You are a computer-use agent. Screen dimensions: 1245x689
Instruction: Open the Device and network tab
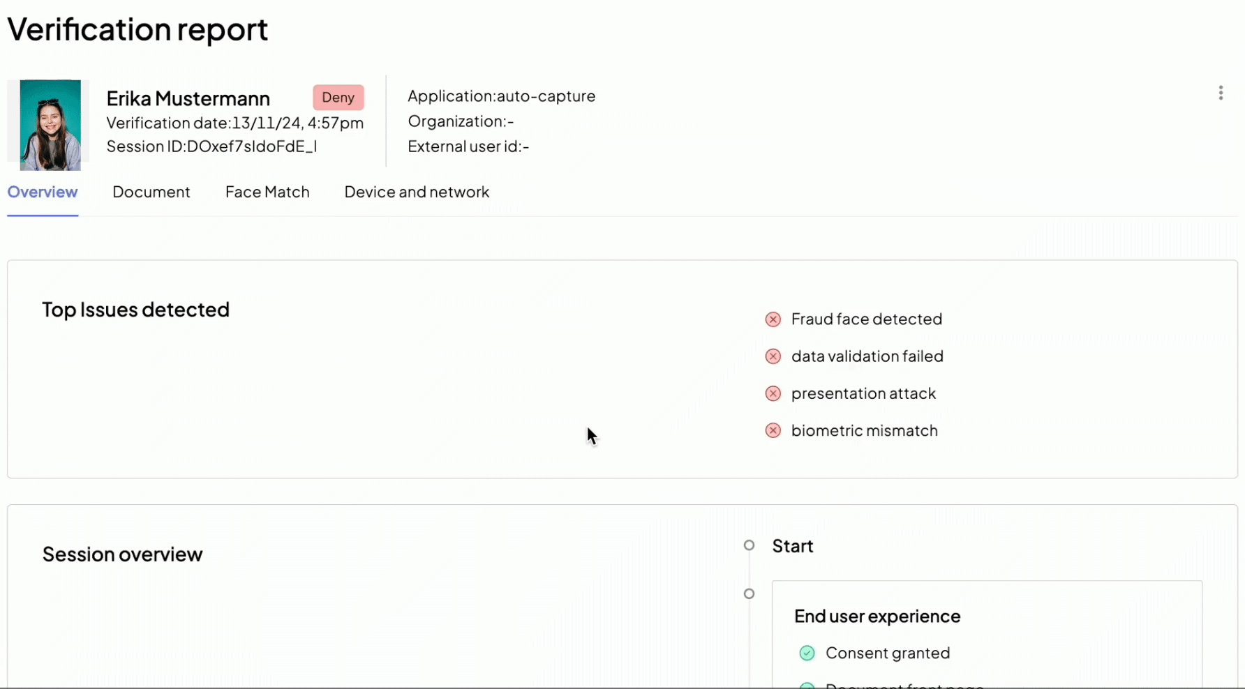tap(417, 192)
